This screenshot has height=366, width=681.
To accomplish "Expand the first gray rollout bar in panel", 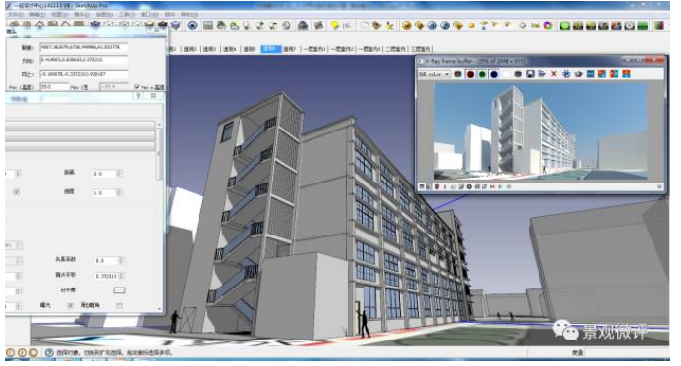I will click(81, 127).
